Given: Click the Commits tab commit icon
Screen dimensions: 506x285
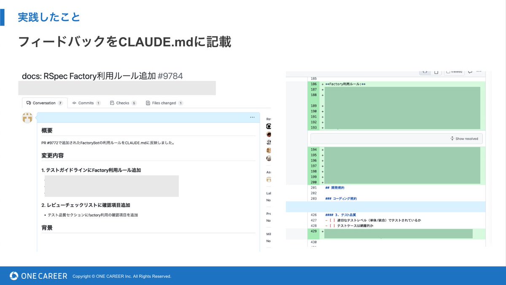Looking at the screenshot, I should coord(74,103).
